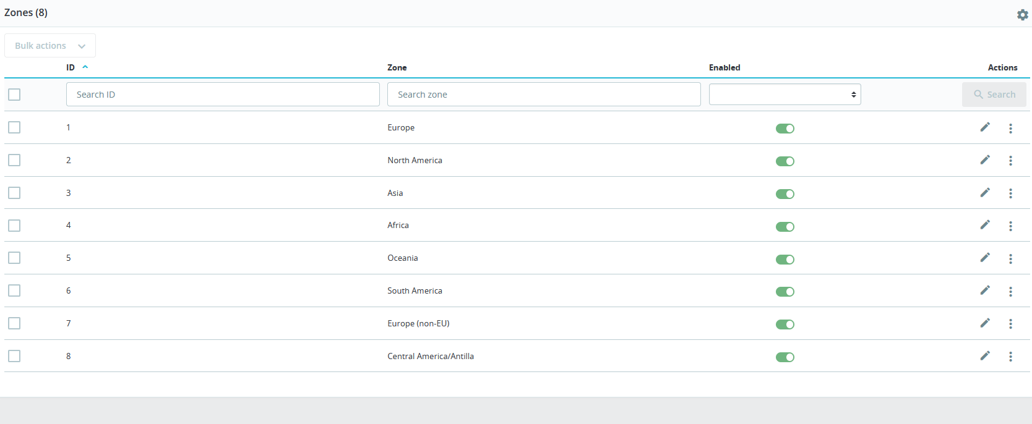Image resolution: width=1032 pixels, height=424 pixels.
Task: Click the ID value 5 cell
Action: pyautogui.click(x=69, y=258)
